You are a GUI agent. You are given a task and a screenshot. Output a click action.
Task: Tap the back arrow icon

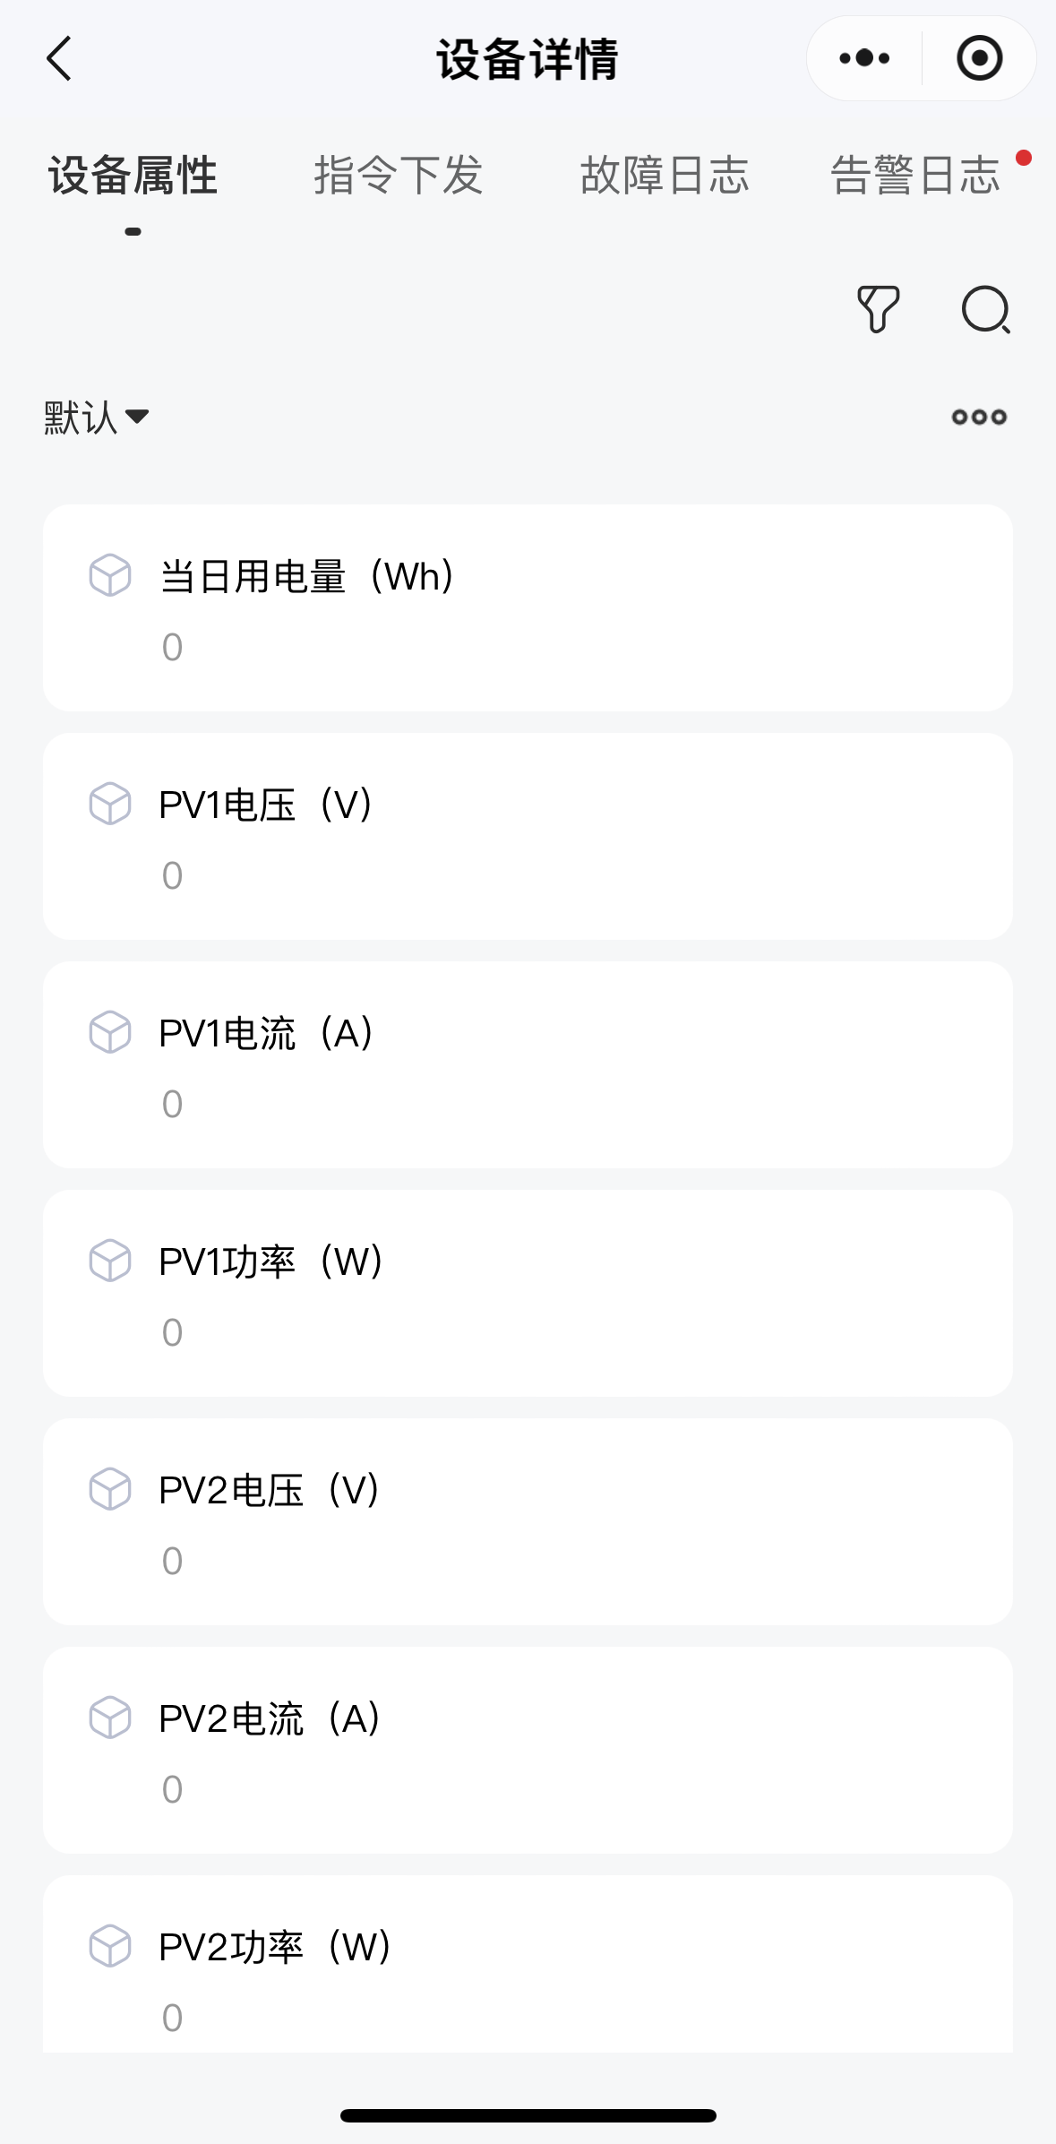(x=59, y=59)
